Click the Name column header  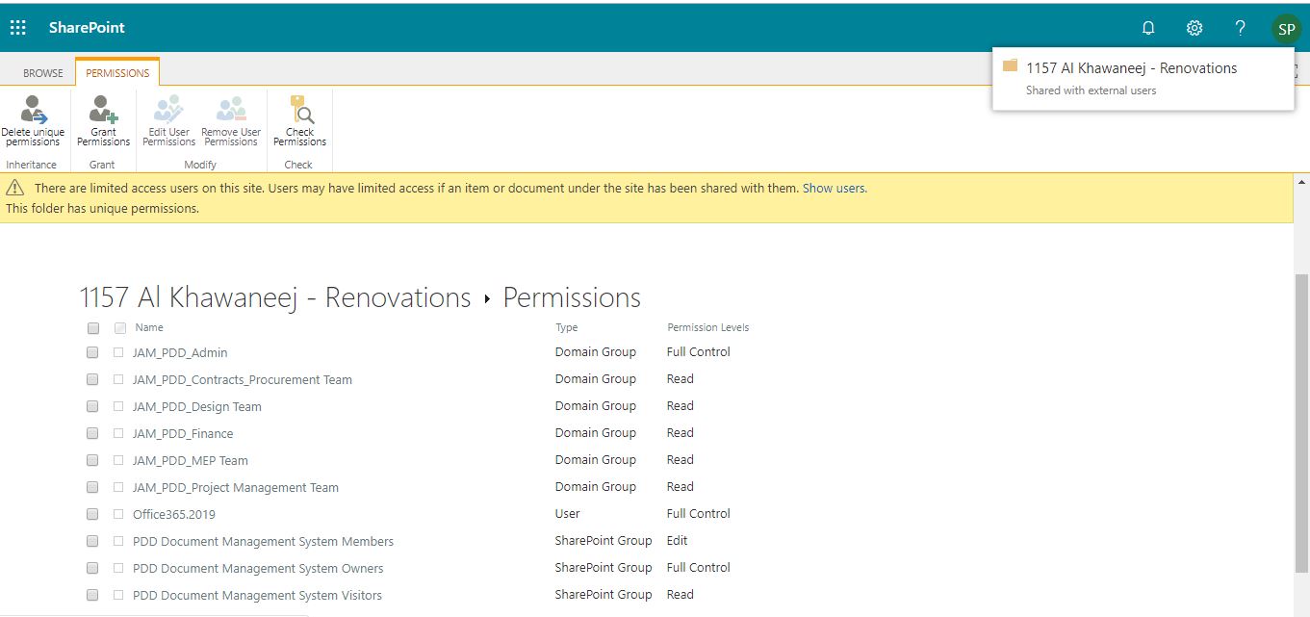[149, 328]
